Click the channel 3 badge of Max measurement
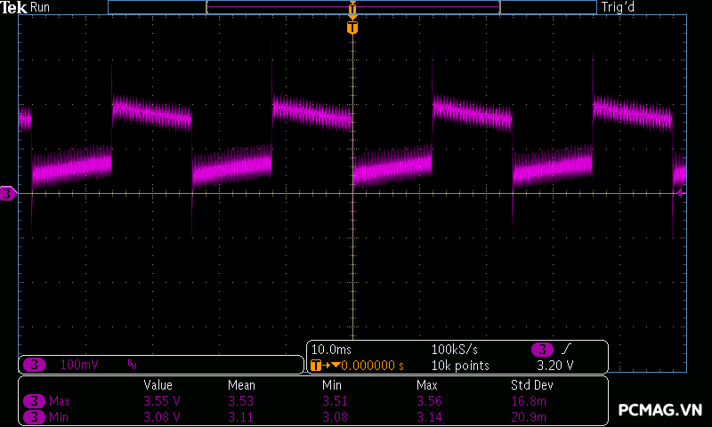The height and width of the screenshot is (427, 712). [x=34, y=401]
